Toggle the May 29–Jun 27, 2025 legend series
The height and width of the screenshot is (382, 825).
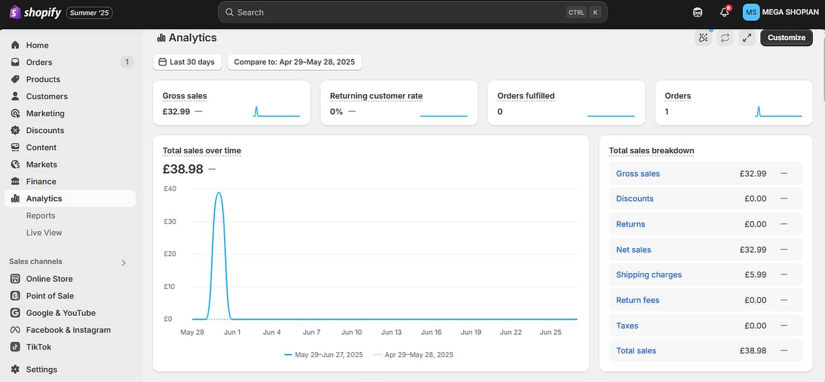(x=323, y=355)
